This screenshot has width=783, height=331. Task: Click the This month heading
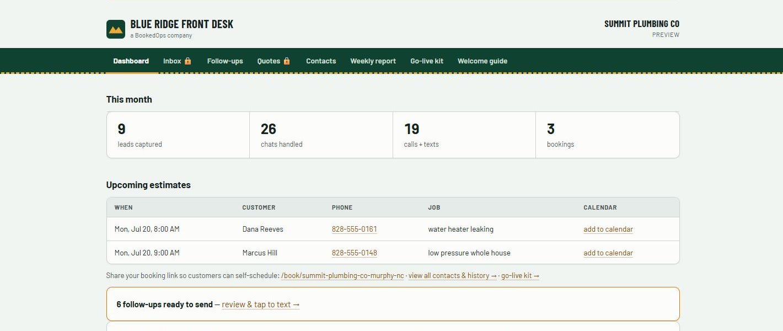[129, 99]
